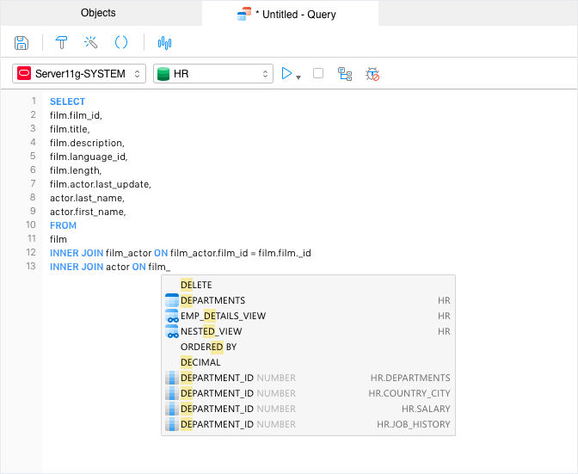Click line number 13 in gutter
578x474 pixels.
pos(31,266)
